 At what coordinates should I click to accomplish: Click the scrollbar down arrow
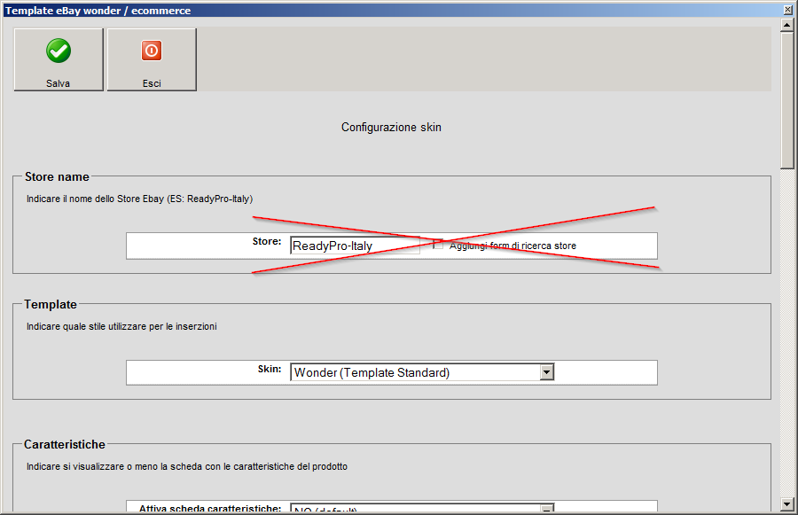786,504
